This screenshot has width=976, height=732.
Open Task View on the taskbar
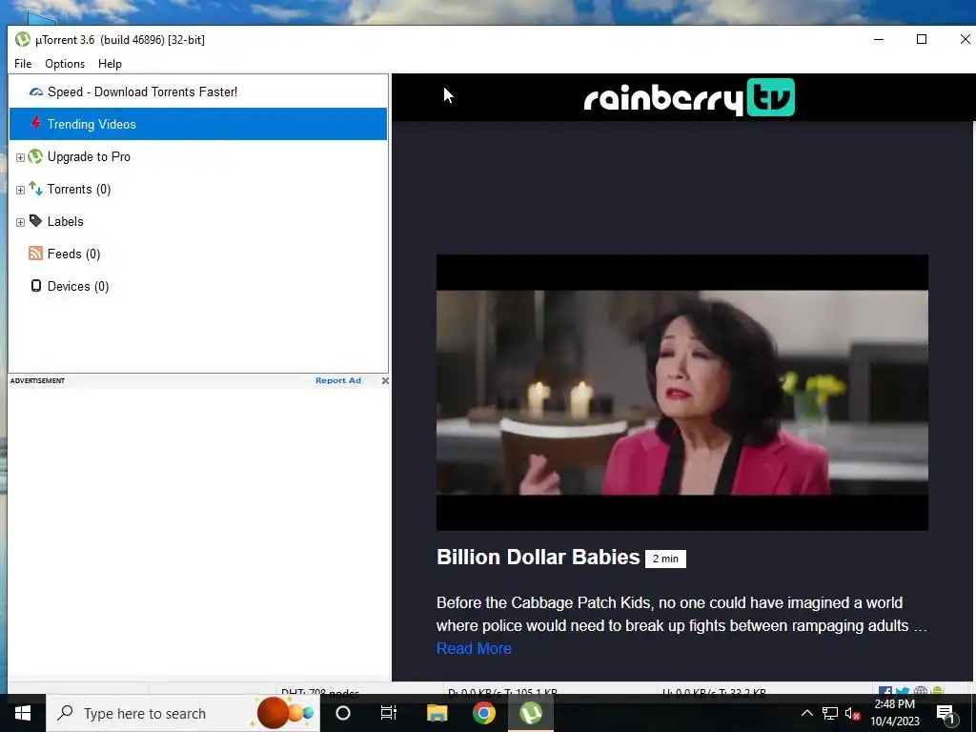(x=389, y=713)
